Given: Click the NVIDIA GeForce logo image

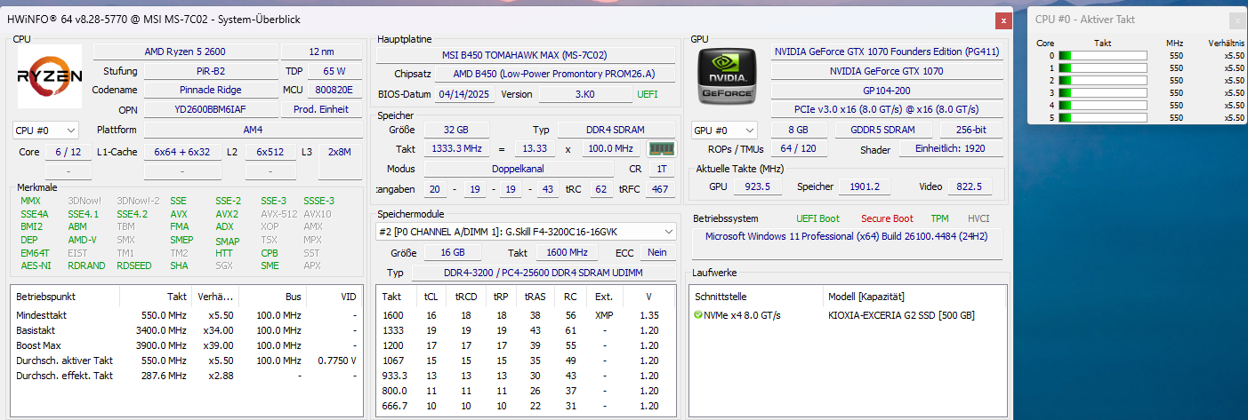Looking at the screenshot, I should (727, 77).
